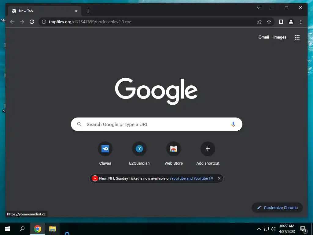Image resolution: width=313 pixels, height=235 pixels.
Task: Open the E2Guardian shortcut
Action: [x=139, y=154]
